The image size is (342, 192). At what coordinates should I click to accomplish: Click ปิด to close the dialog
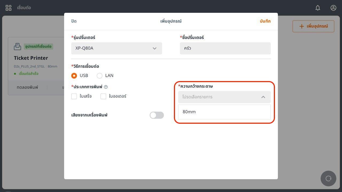click(74, 21)
